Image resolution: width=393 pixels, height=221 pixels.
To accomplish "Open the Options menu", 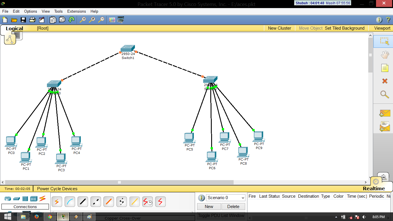I will point(30,11).
